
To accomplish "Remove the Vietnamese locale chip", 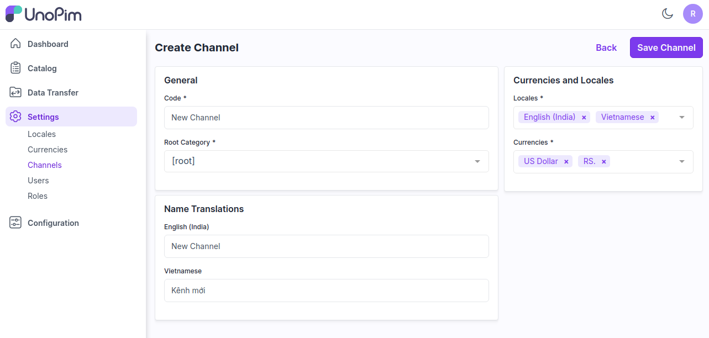I will coord(653,117).
